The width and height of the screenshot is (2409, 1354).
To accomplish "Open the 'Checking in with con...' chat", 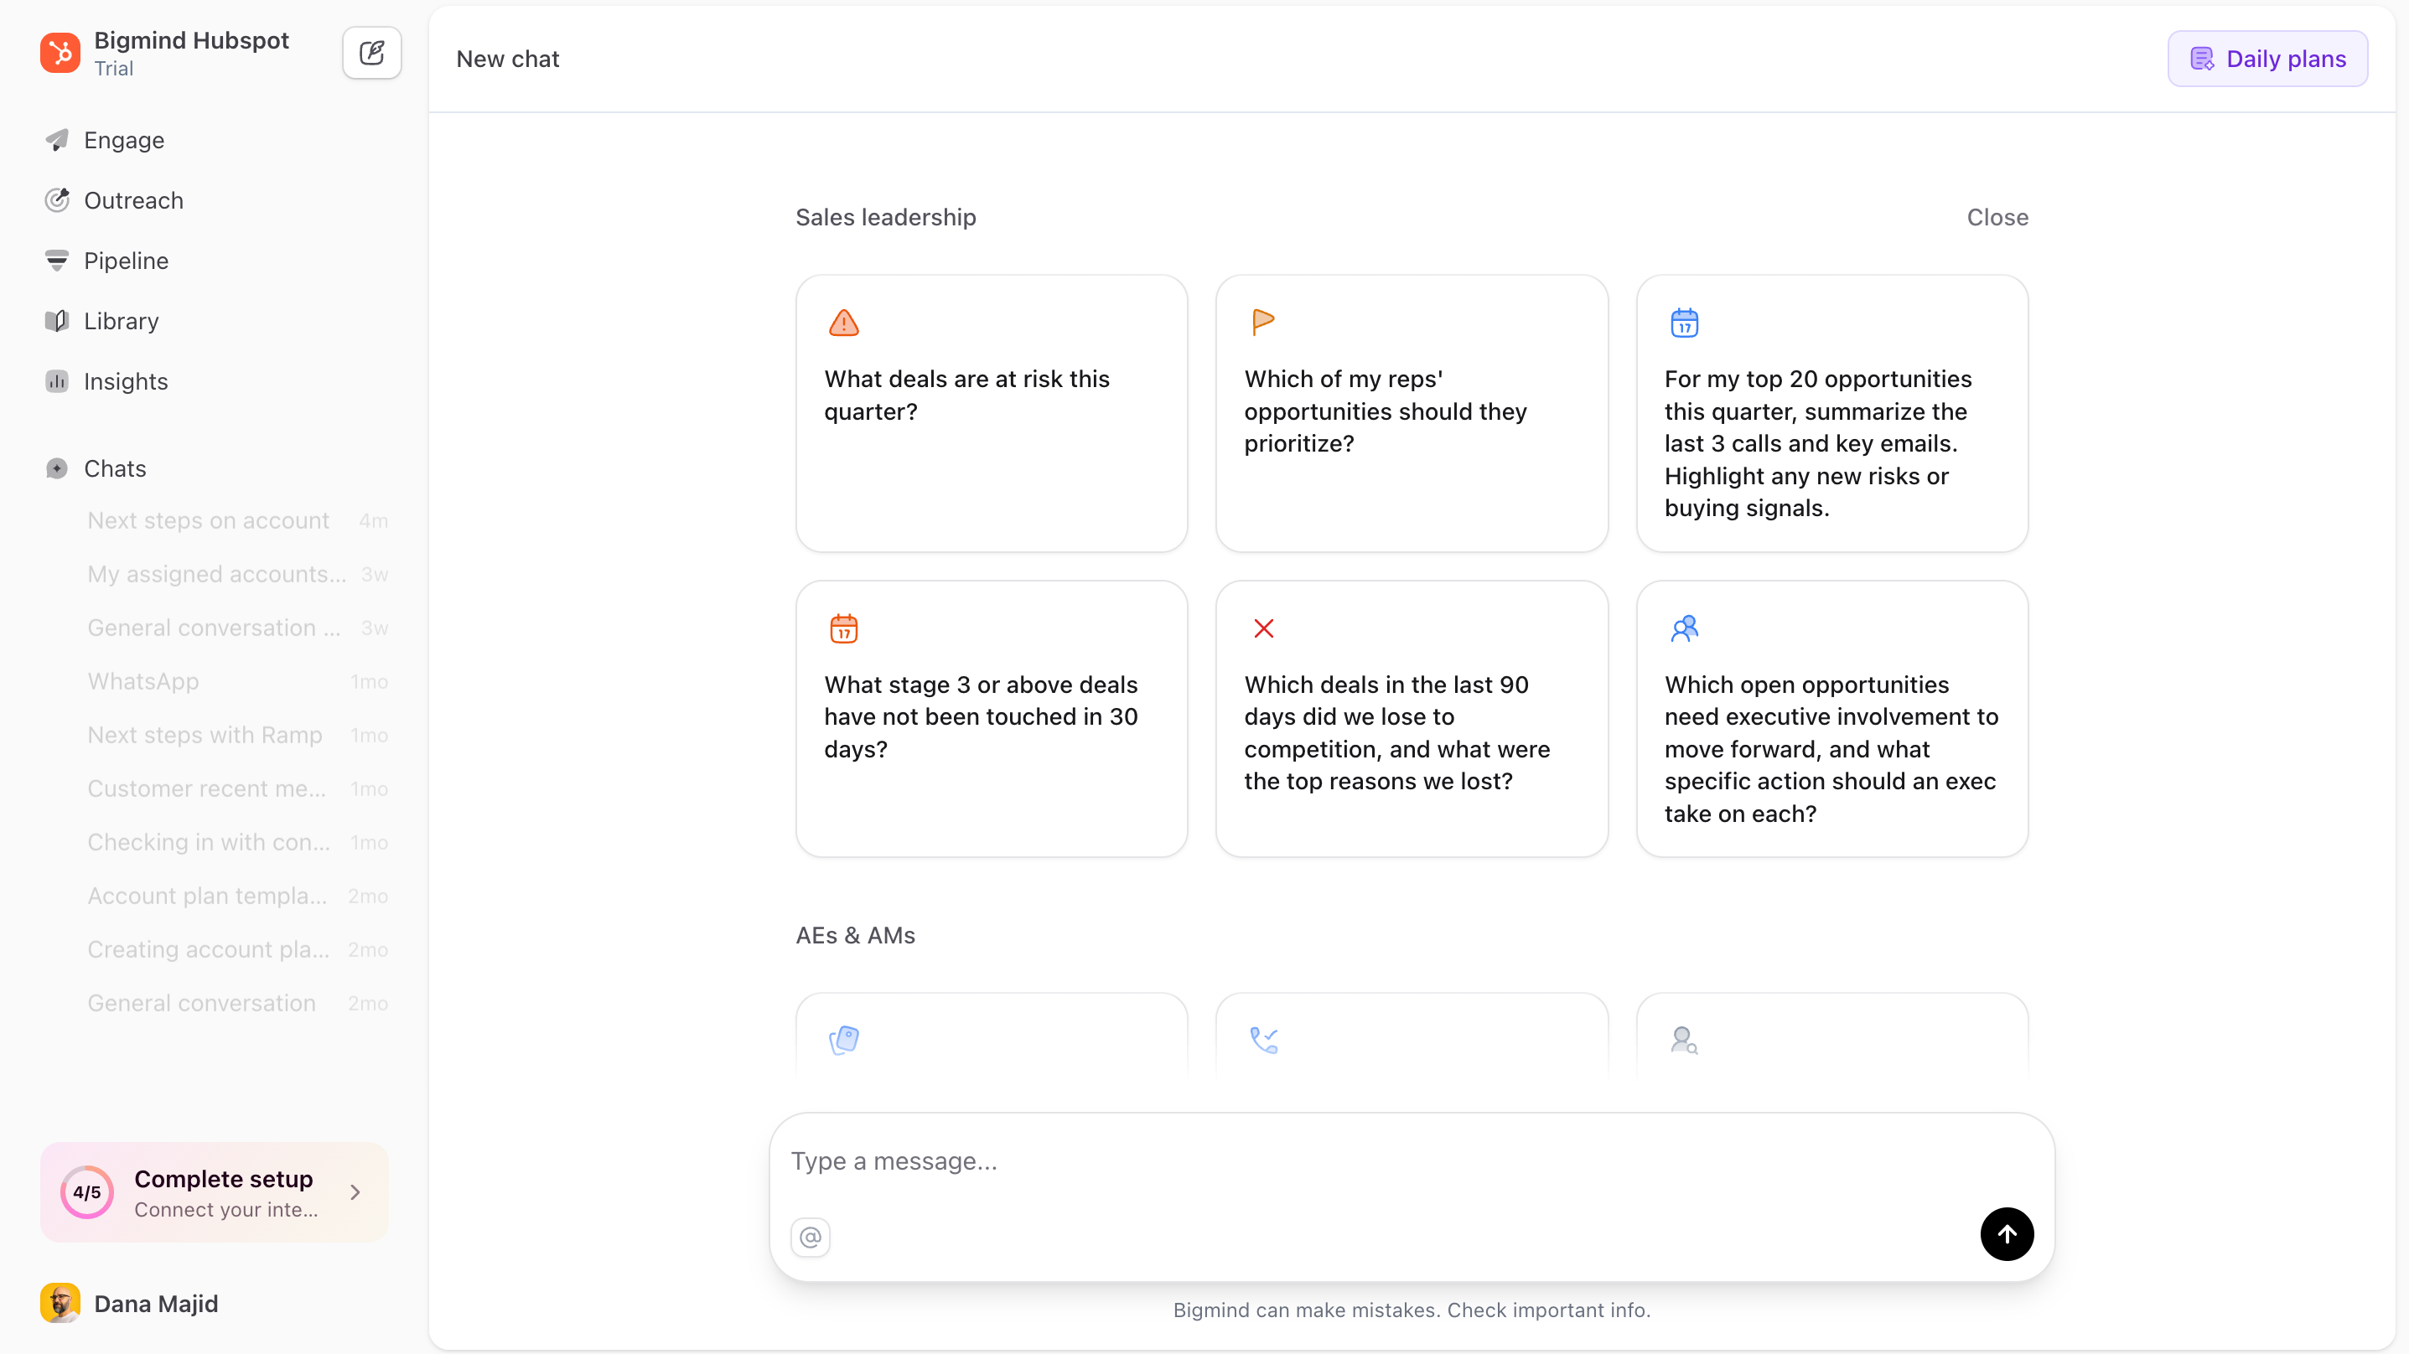I will click(x=237, y=843).
